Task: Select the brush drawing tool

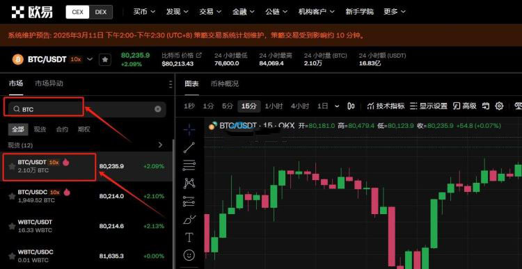Action: tap(189, 220)
